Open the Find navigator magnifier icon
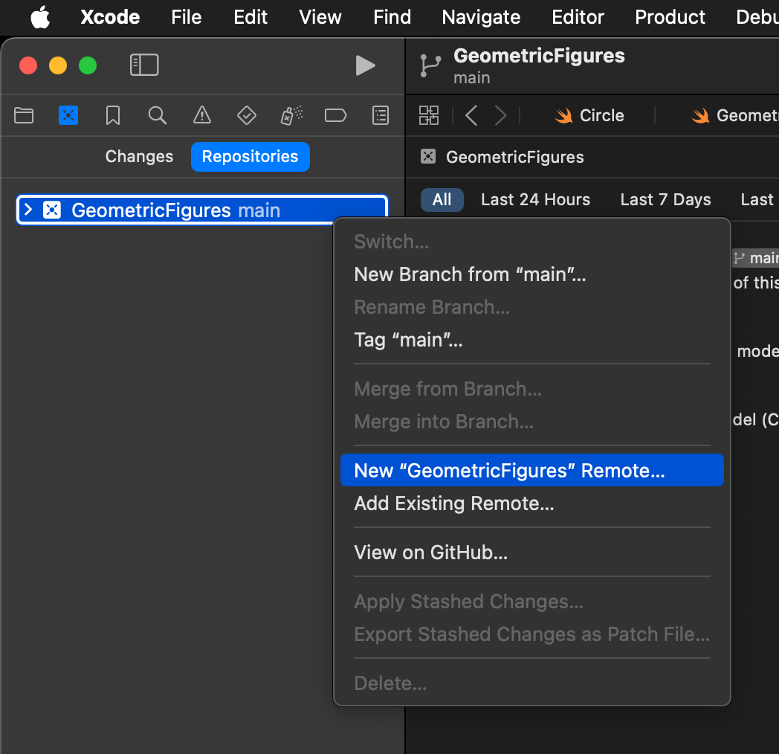Screen dimensions: 779x754 click(157, 115)
